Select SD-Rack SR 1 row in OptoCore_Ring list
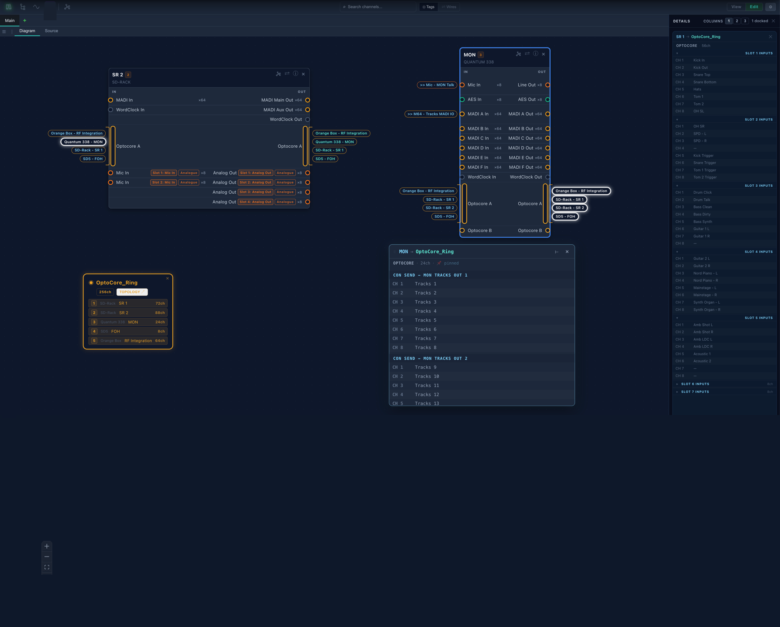This screenshot has width=780, height=627. (x=128, y=303)
